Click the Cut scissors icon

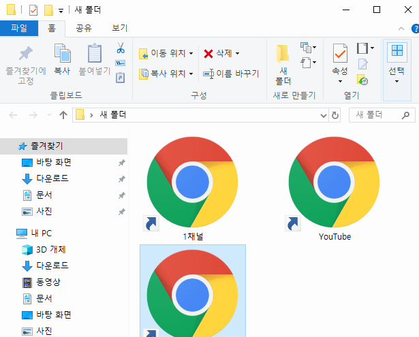121,48
